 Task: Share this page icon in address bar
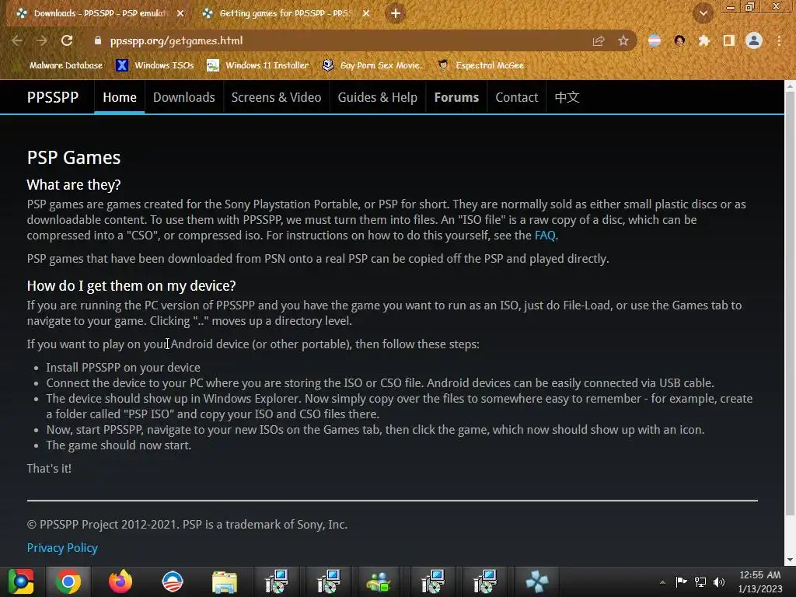(599, 40)
